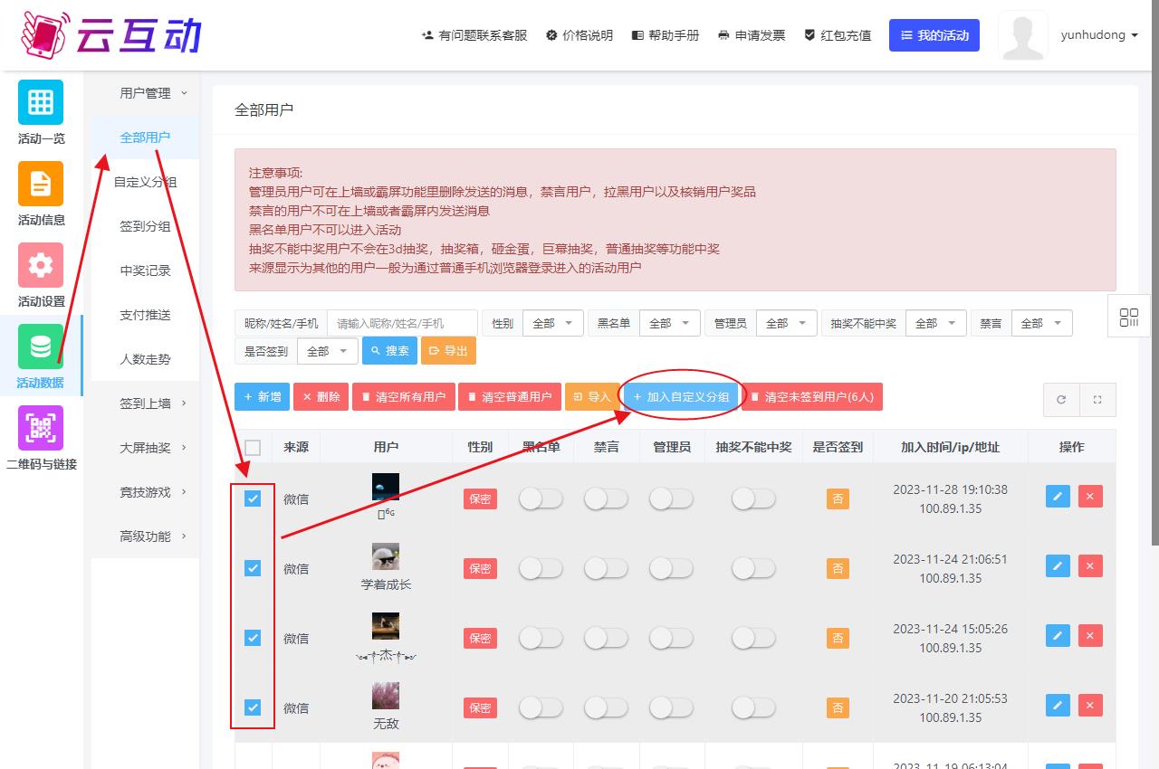
Task: Toggle the 黑名单 switch for user 无敌
Action: (x=541, y=707)
